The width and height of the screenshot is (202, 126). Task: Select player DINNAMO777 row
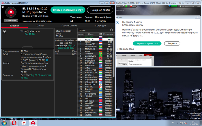coord(95,113)
